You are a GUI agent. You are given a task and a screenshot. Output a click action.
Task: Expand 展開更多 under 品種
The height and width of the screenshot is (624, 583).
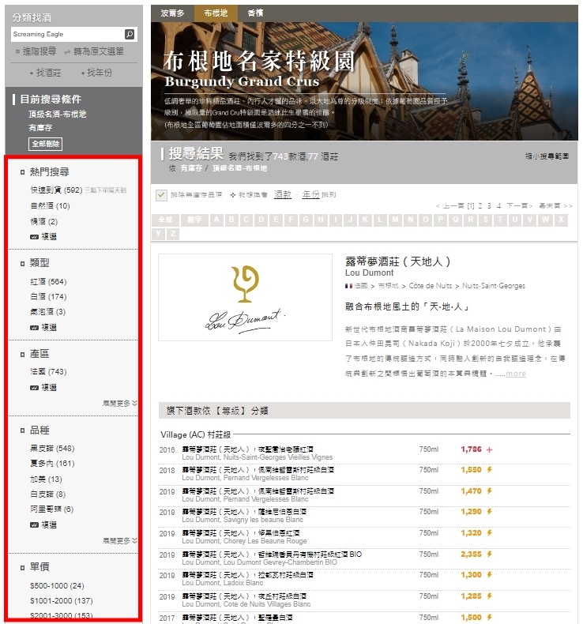pos(120,541)
